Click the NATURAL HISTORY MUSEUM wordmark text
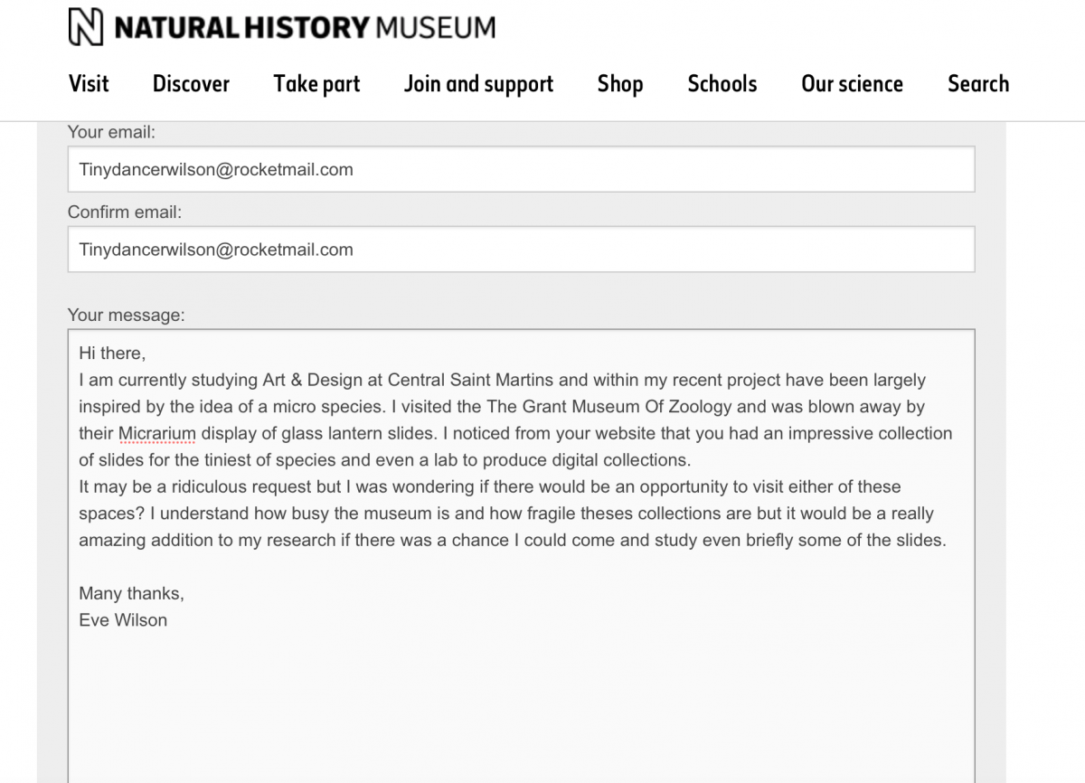1085x783 pixels. [x=305, y=28]
